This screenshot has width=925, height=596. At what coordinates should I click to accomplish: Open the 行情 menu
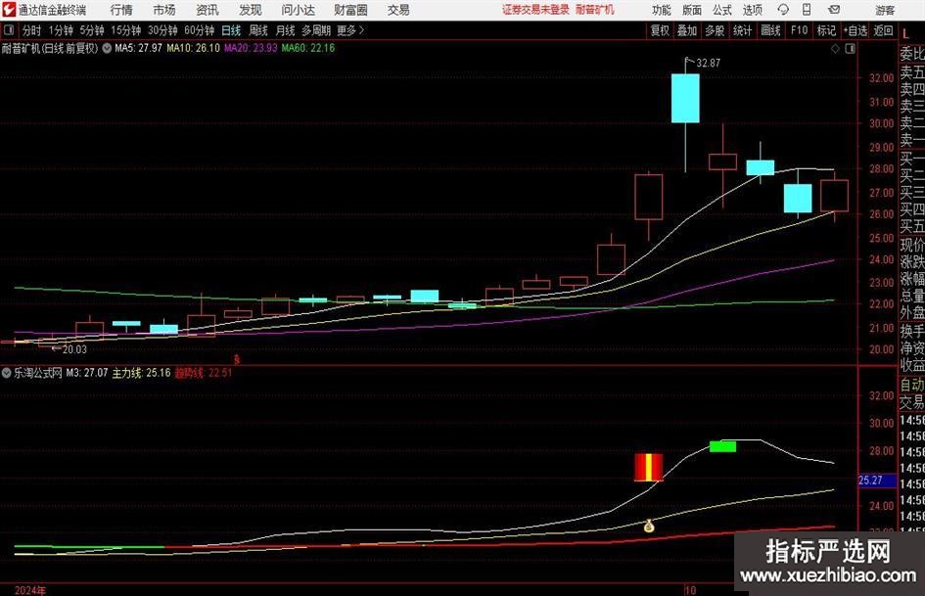pos(121,10)
